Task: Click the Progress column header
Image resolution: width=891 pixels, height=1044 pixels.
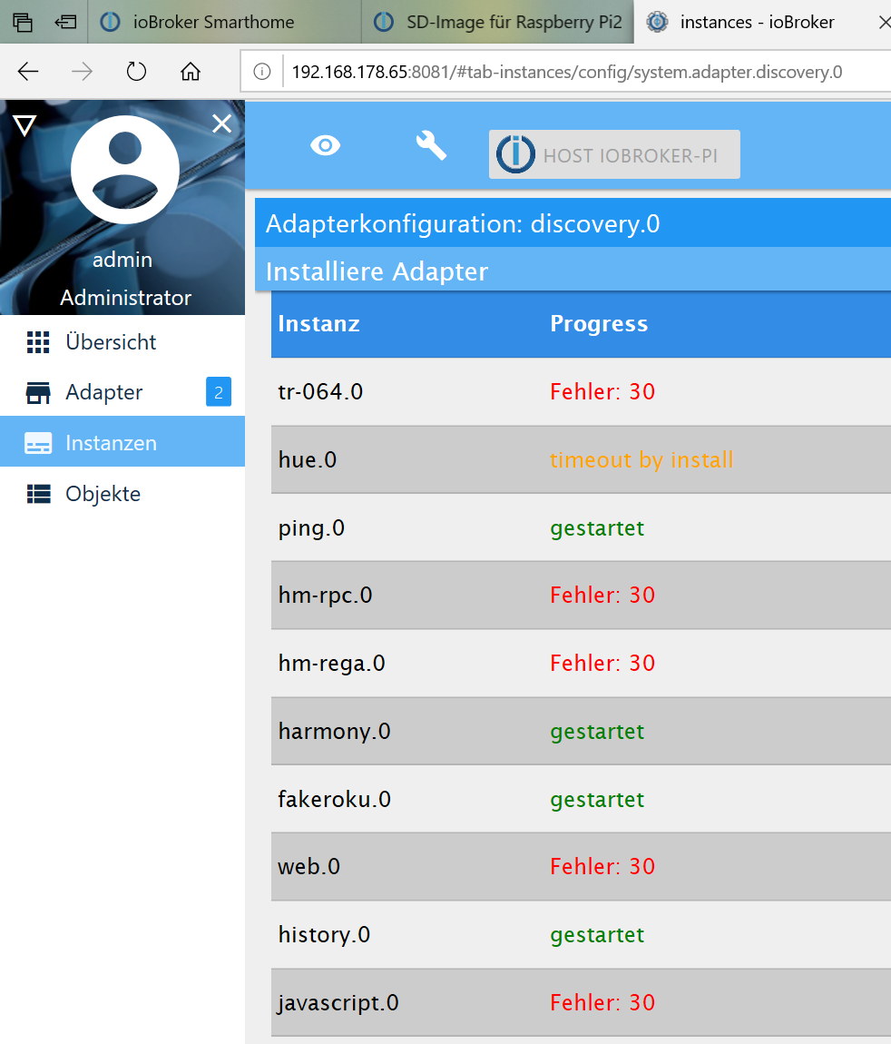Action: tap(599, 323)
